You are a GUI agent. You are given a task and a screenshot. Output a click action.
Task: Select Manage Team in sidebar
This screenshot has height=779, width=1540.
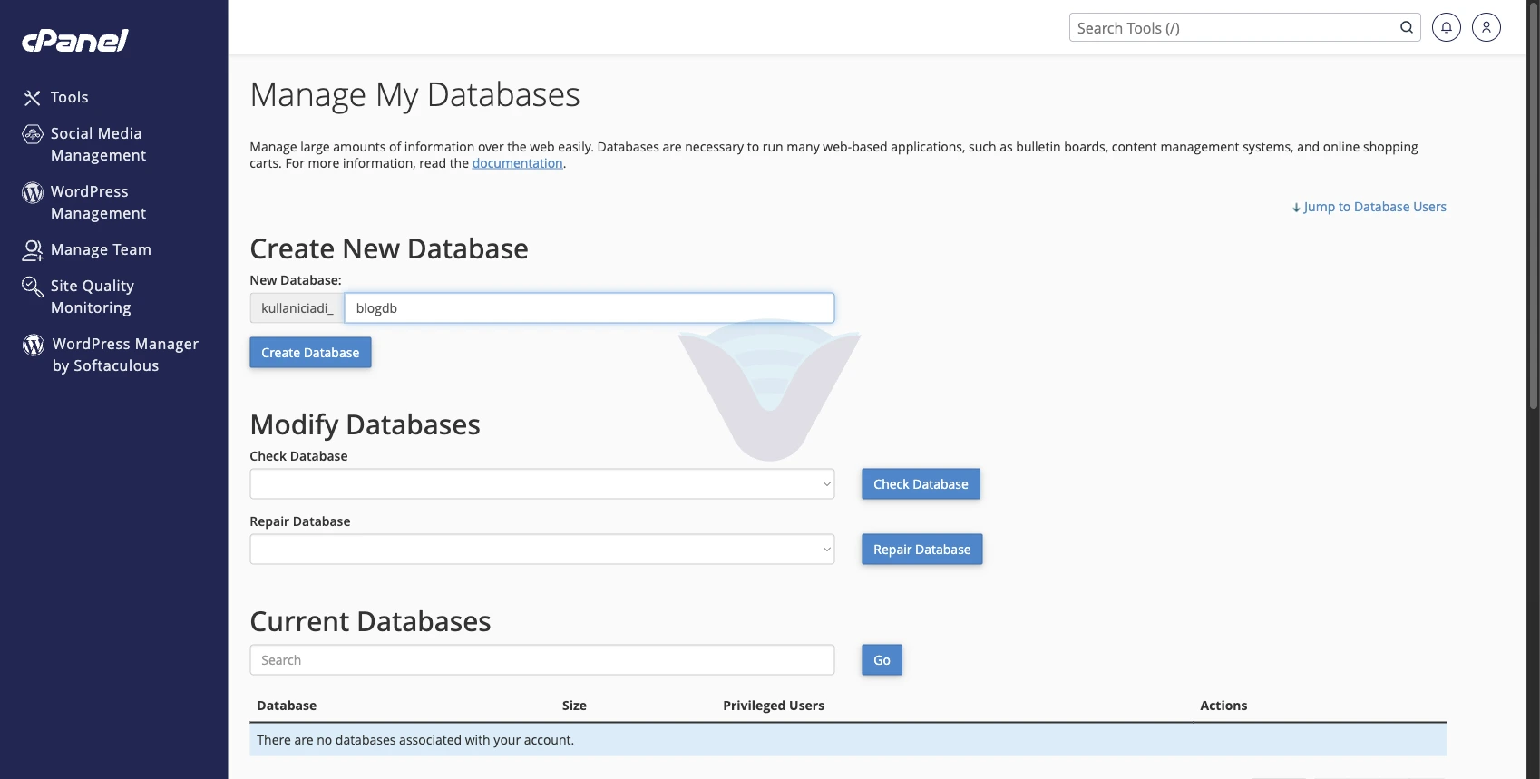pyautogui.click(x=101, y=249)
